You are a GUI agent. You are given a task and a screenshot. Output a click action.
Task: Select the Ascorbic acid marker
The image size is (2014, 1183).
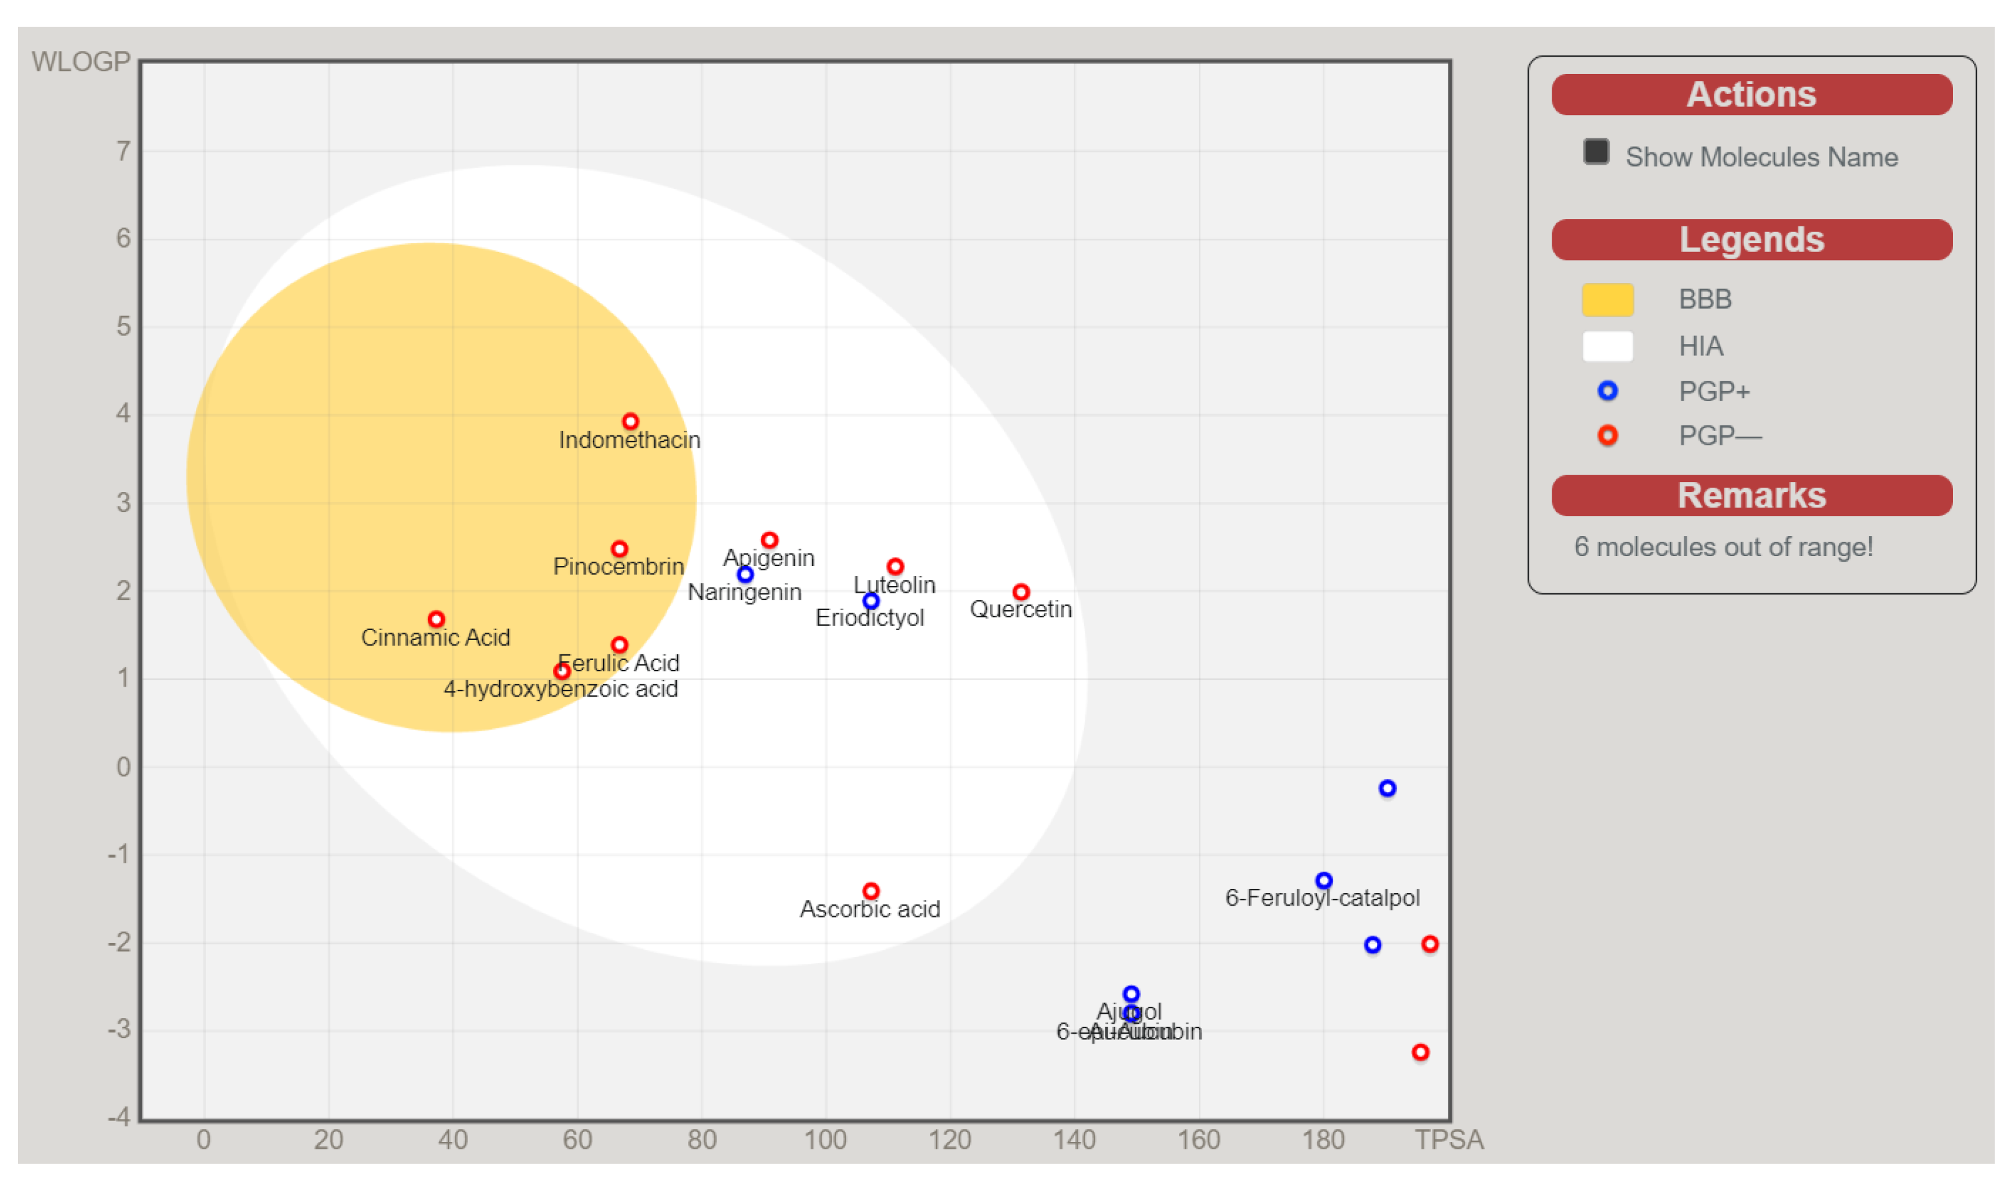click(x=871, y=891)
